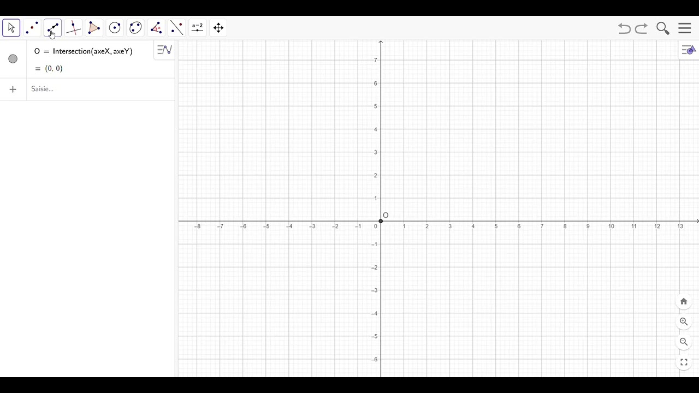Viewport: 699px width, 393px height.
Task: Click the plus button beside the input
Action: [13, 89]
